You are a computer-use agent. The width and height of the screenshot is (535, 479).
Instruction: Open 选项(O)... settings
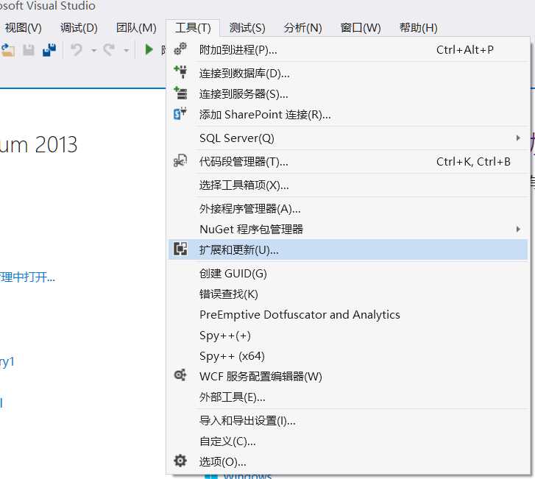(x=348, y=461)
